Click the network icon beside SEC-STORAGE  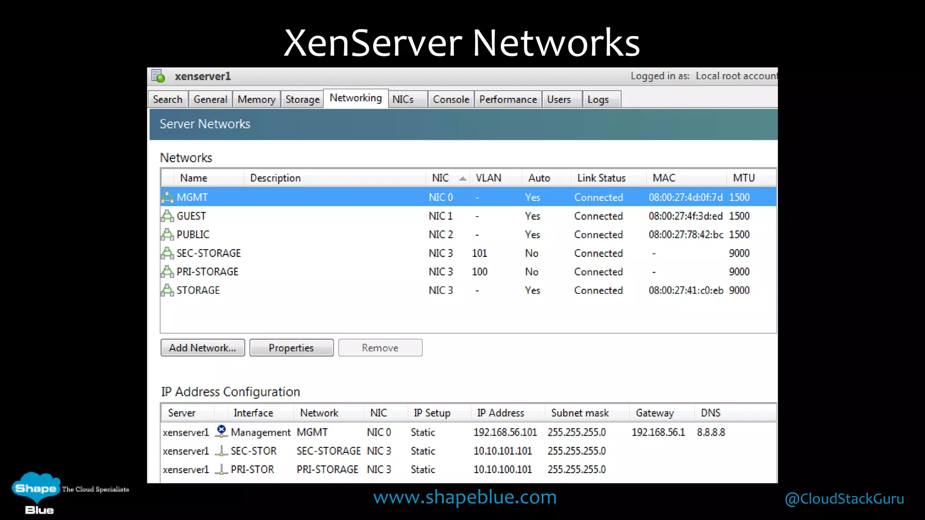click(x=167, y=253)
